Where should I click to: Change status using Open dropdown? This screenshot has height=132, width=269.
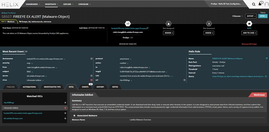click(263, 16)
